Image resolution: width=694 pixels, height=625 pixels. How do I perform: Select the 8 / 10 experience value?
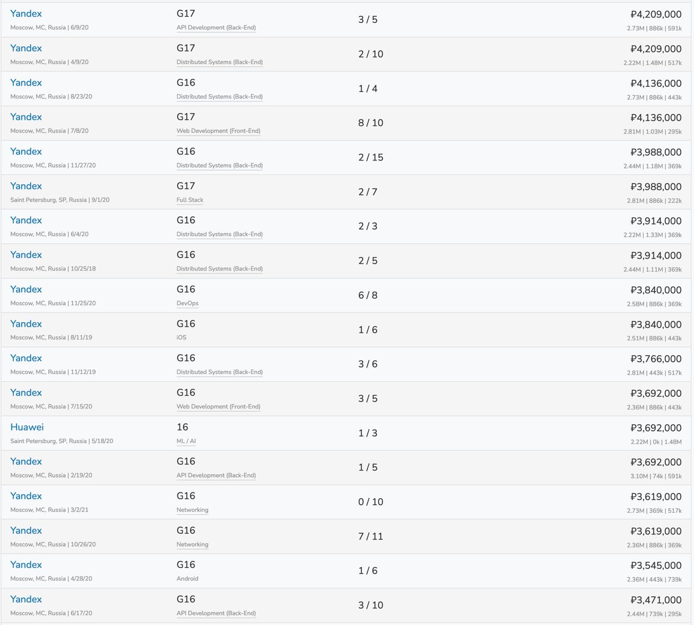point(371,123)
